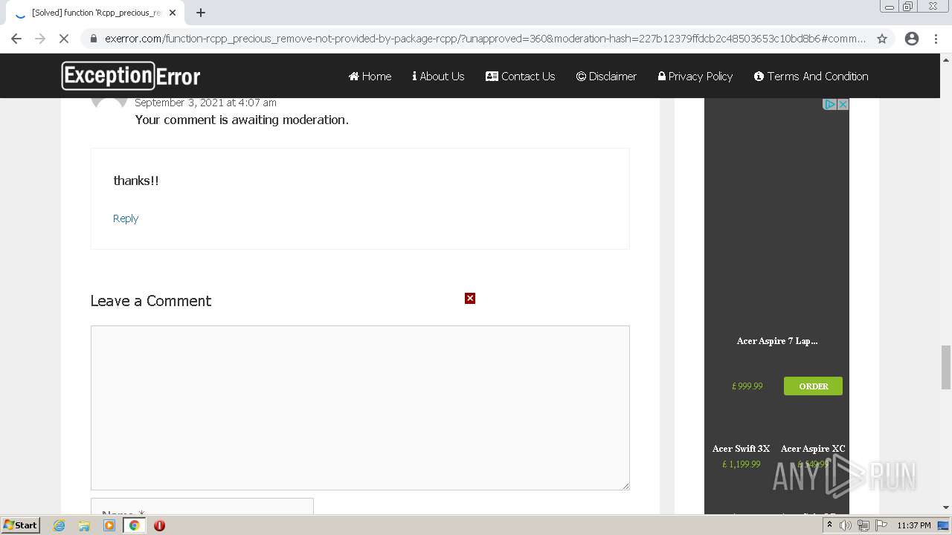Click the 'Leave a Comment' heading
Image resolution: width=952 pixels, height=535 pixels.
coord(151,301)
